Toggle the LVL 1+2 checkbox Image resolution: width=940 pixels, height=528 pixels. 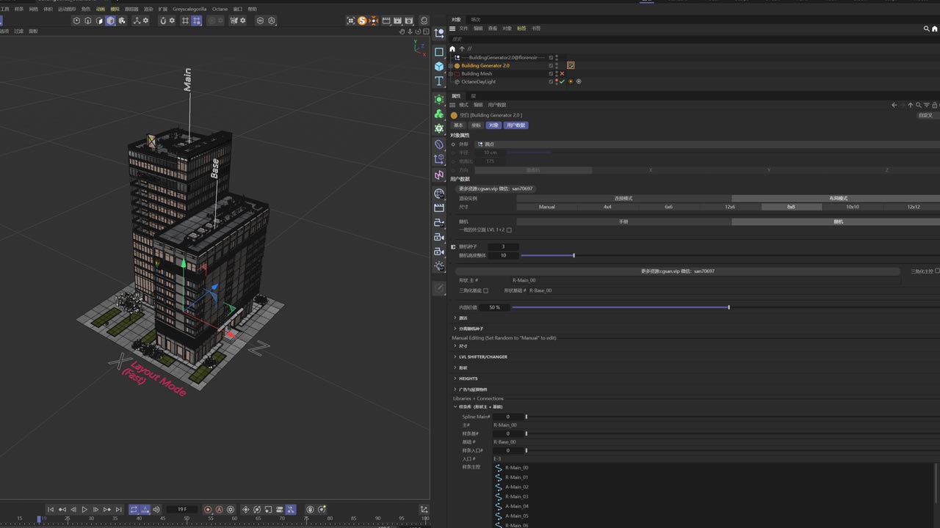click(x=509, y=230)
